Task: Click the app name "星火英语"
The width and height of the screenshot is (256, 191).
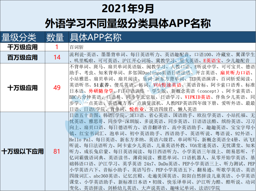Action: 189,61
